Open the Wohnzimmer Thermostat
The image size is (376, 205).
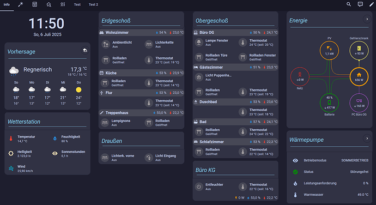(x=163, y=60)
